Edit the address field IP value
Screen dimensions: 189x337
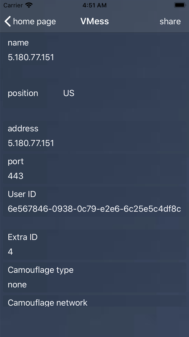(x=31, y=143)
